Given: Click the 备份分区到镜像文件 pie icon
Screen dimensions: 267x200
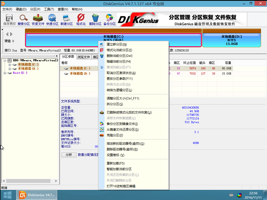Looking at the screenshot, I should click(102, 124).
